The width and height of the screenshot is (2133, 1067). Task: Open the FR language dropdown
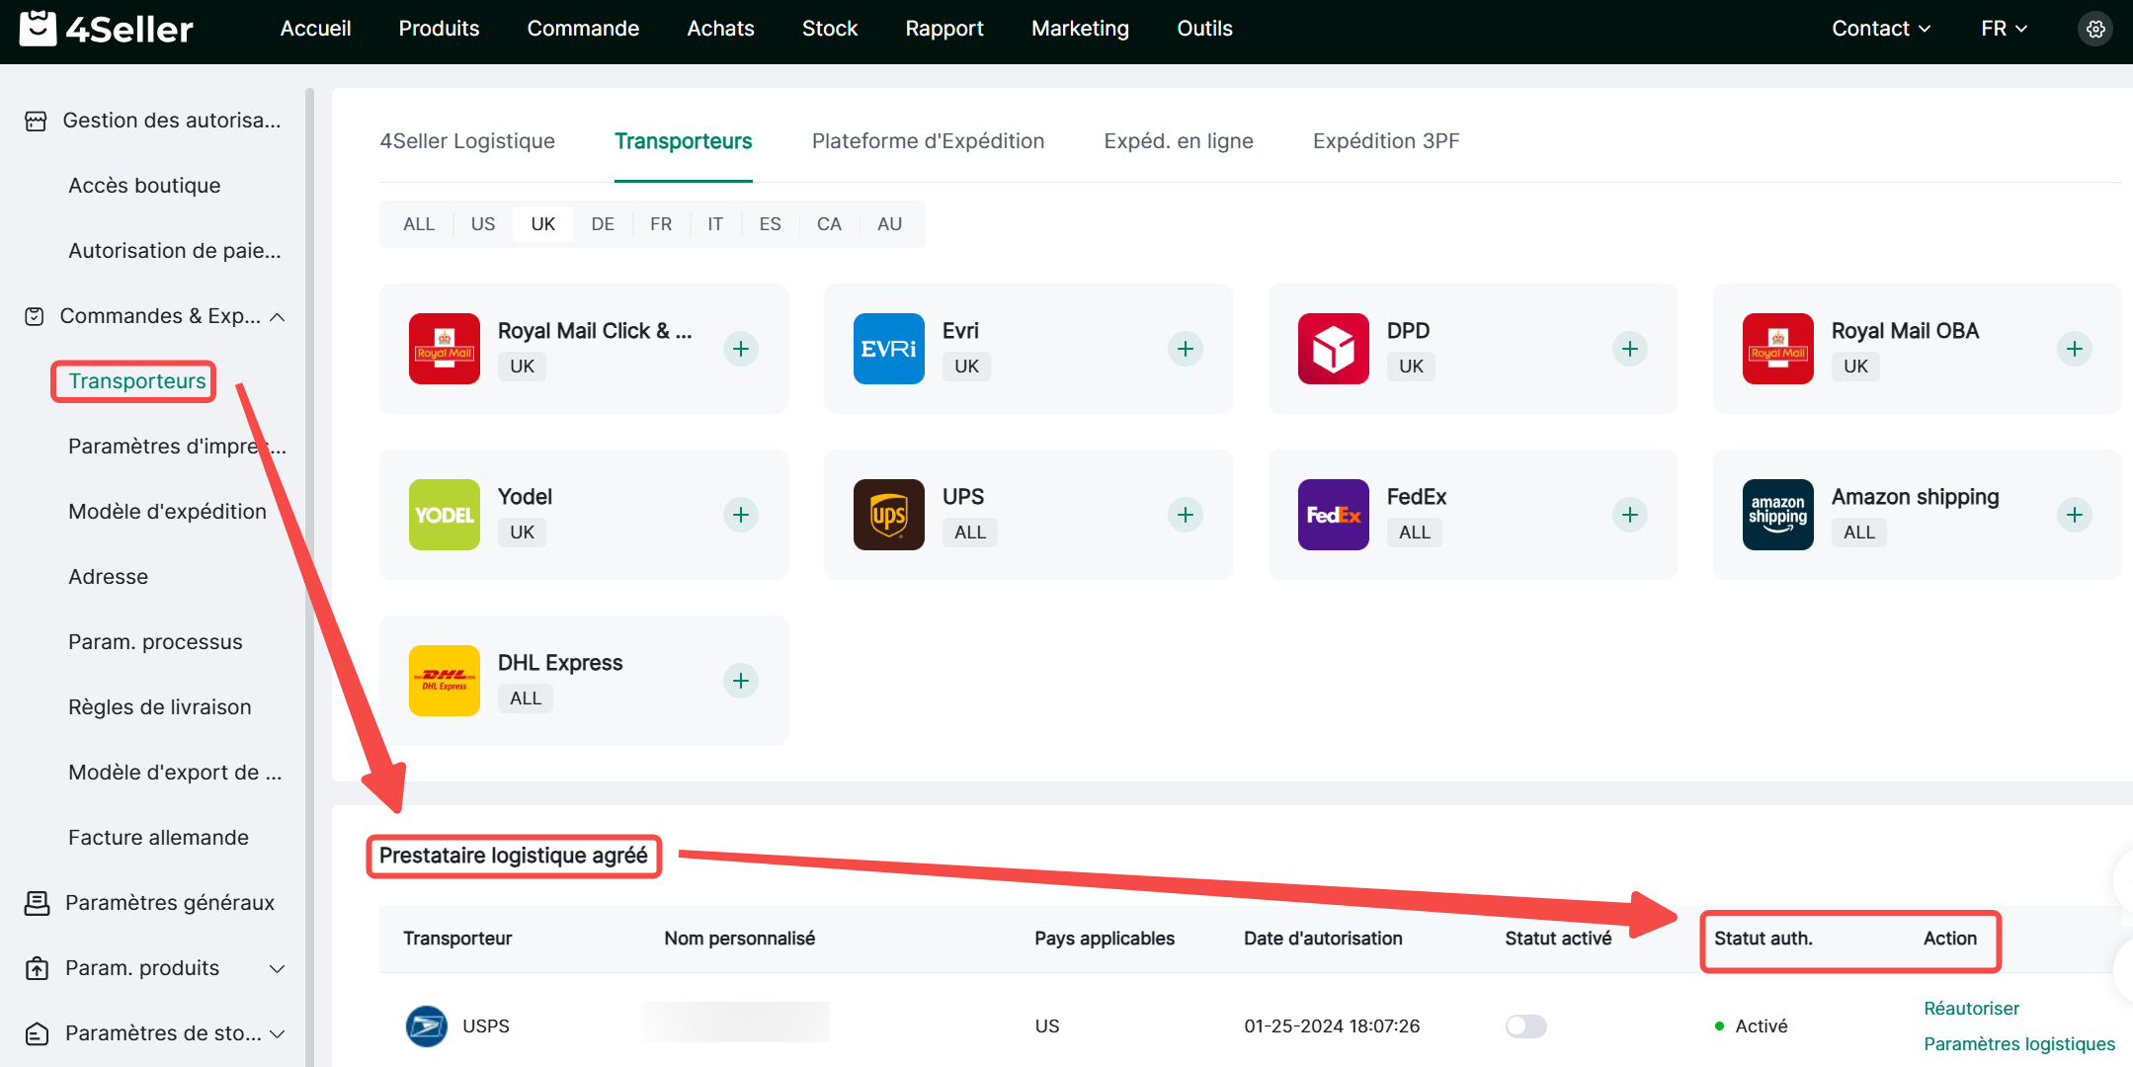click(2003, 29)
